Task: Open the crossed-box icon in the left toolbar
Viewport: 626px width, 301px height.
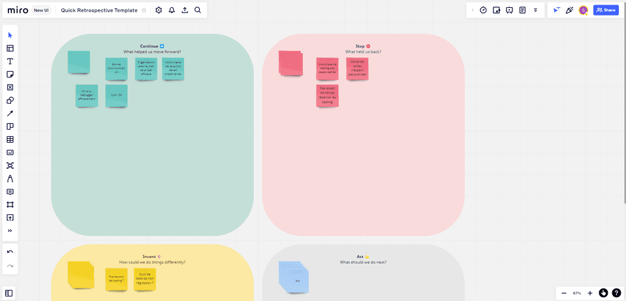Action: click(10, 87)
